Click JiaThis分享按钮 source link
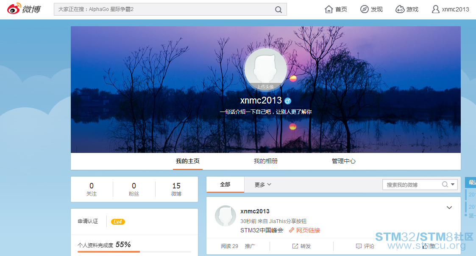This screenshot has width=476, height=256. [287, 221]
